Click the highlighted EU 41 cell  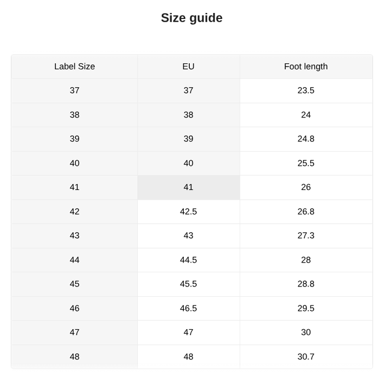(188, 187)
